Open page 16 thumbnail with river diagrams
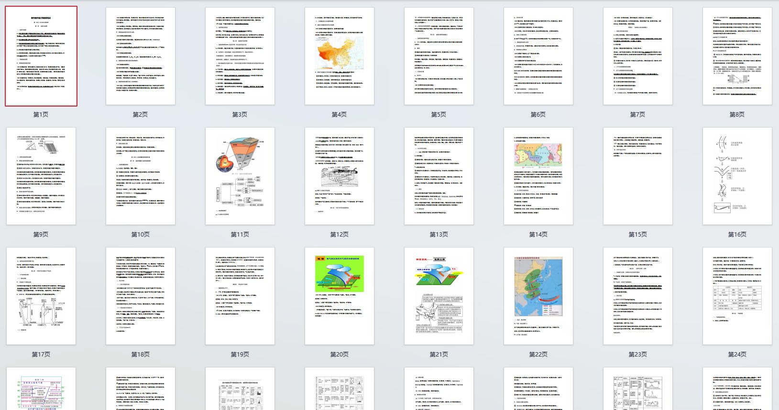This screenshot has width=779, height=410. (x=737, y=176)
